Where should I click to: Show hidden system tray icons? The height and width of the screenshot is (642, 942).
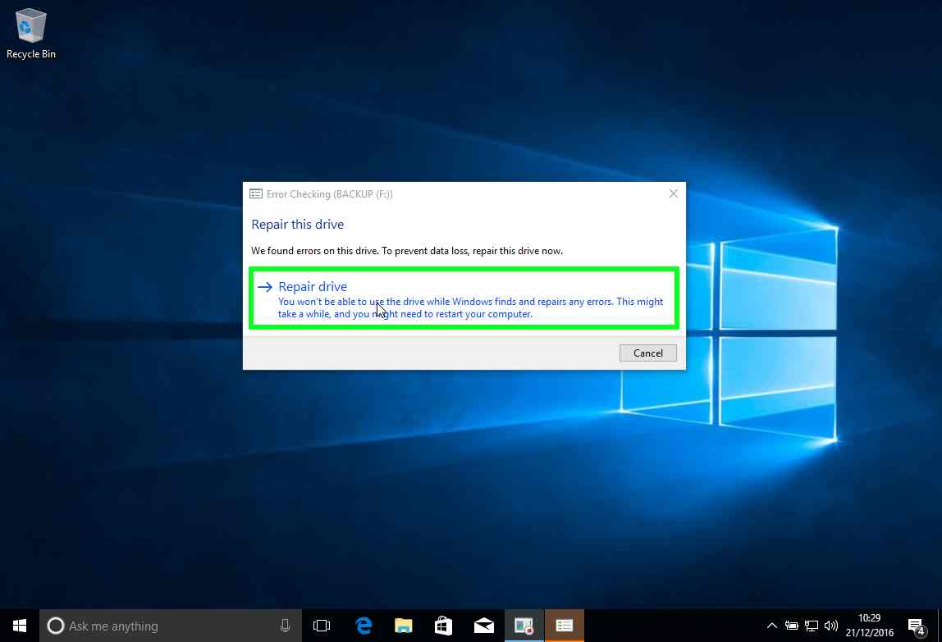(772, 626)
